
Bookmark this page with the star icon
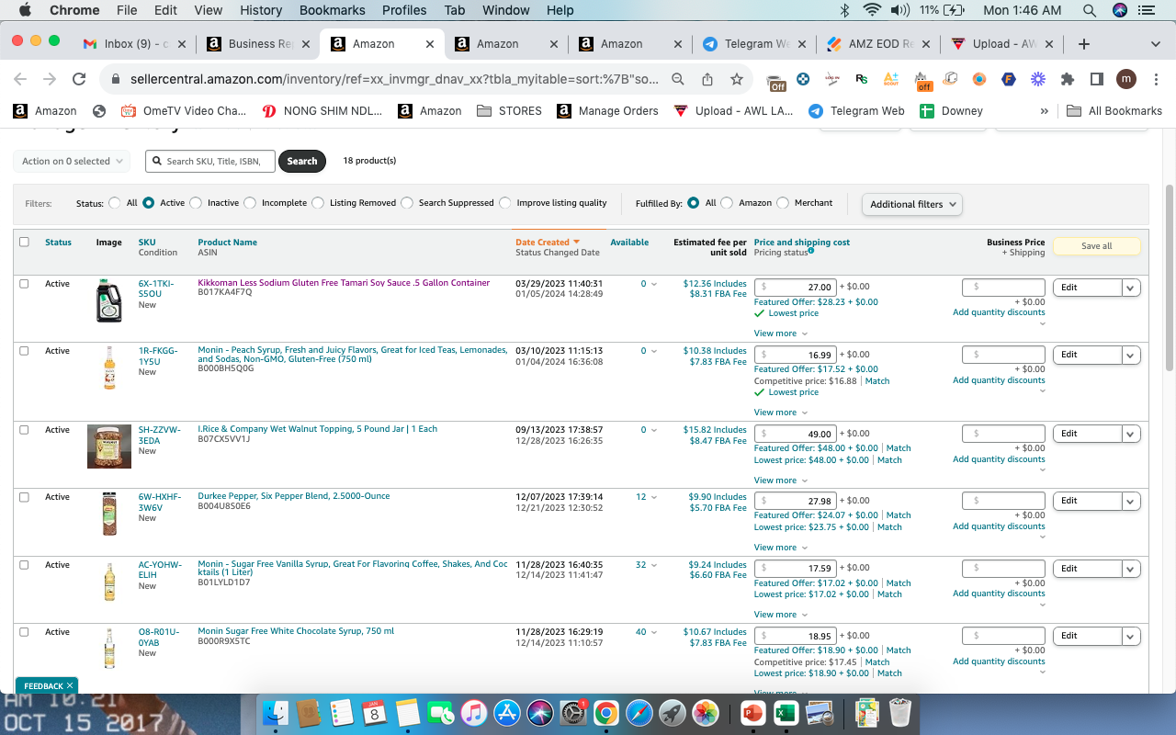tap(737, 80)
